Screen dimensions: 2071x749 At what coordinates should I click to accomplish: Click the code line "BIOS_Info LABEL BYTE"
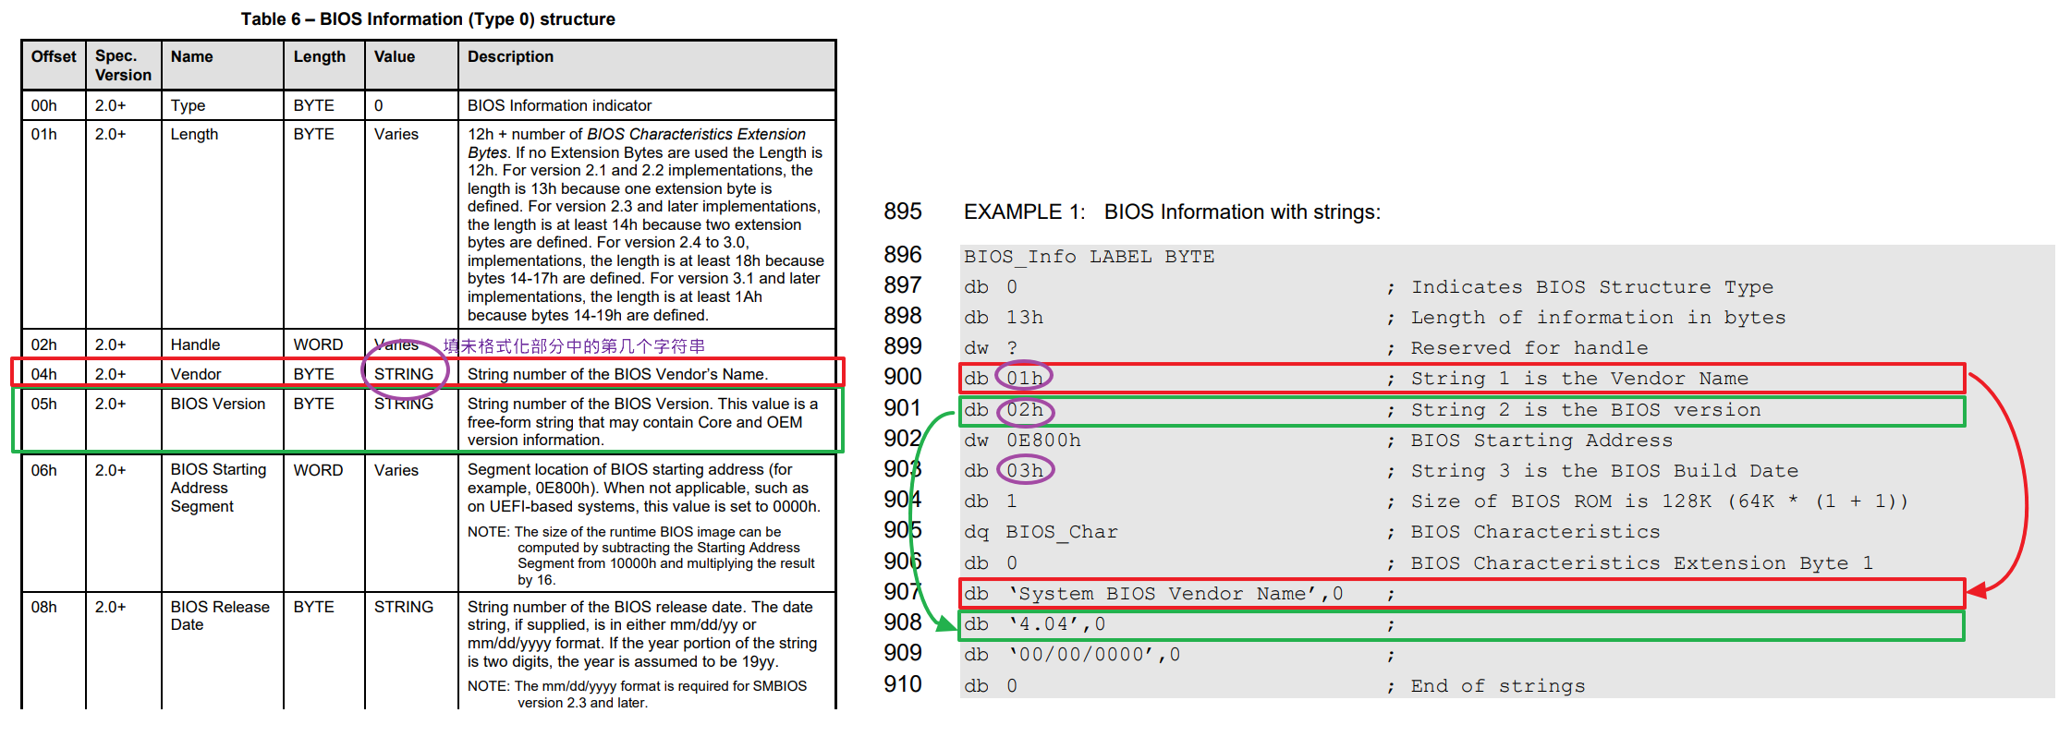click(1089, 257)
